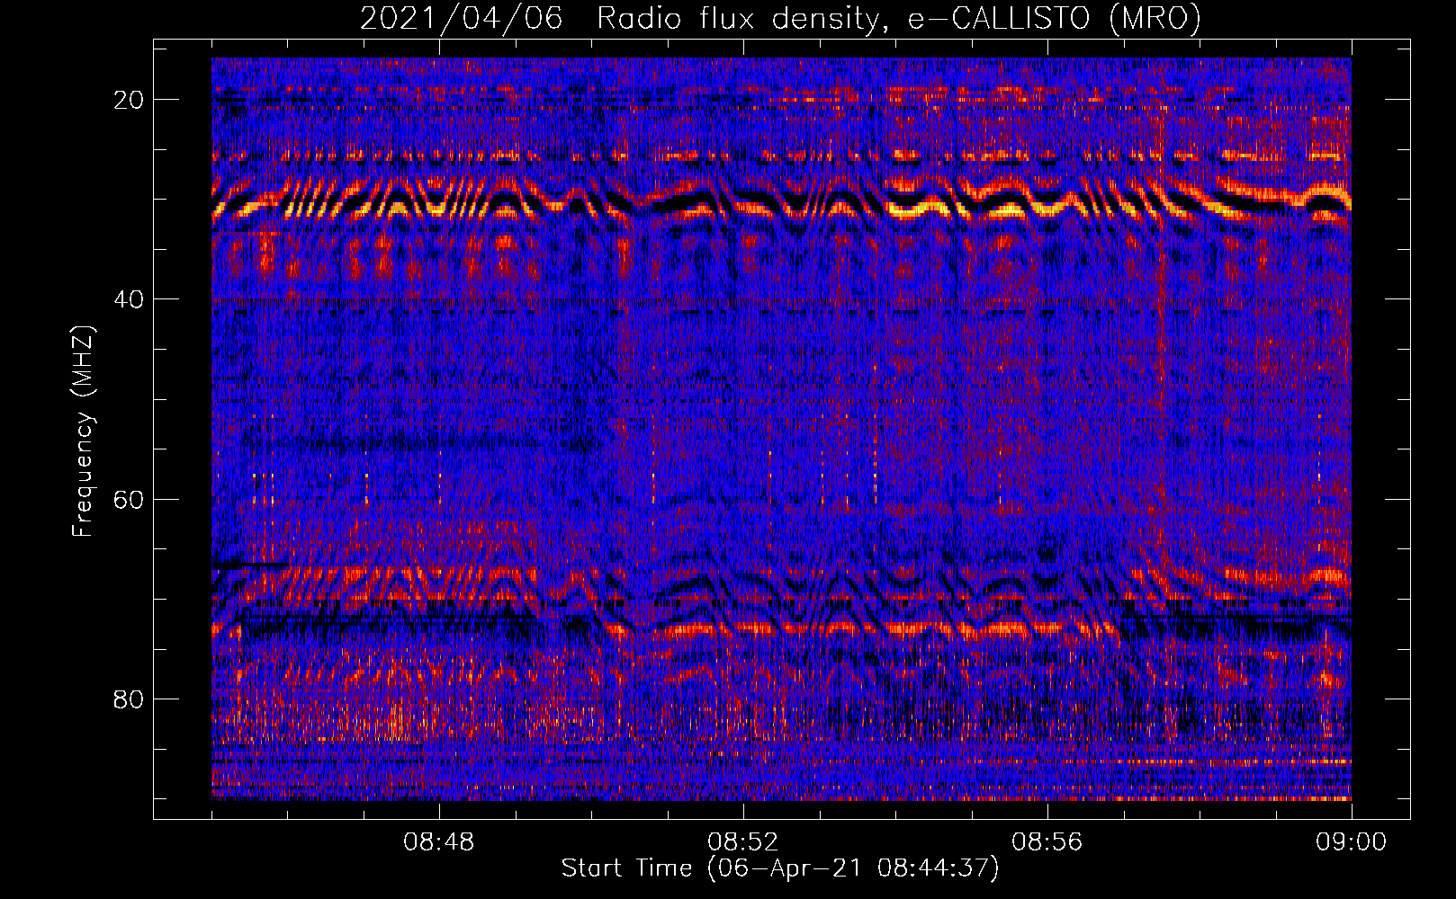
Task: Click the 08:48 time tick label
Action: coord(439,842)
